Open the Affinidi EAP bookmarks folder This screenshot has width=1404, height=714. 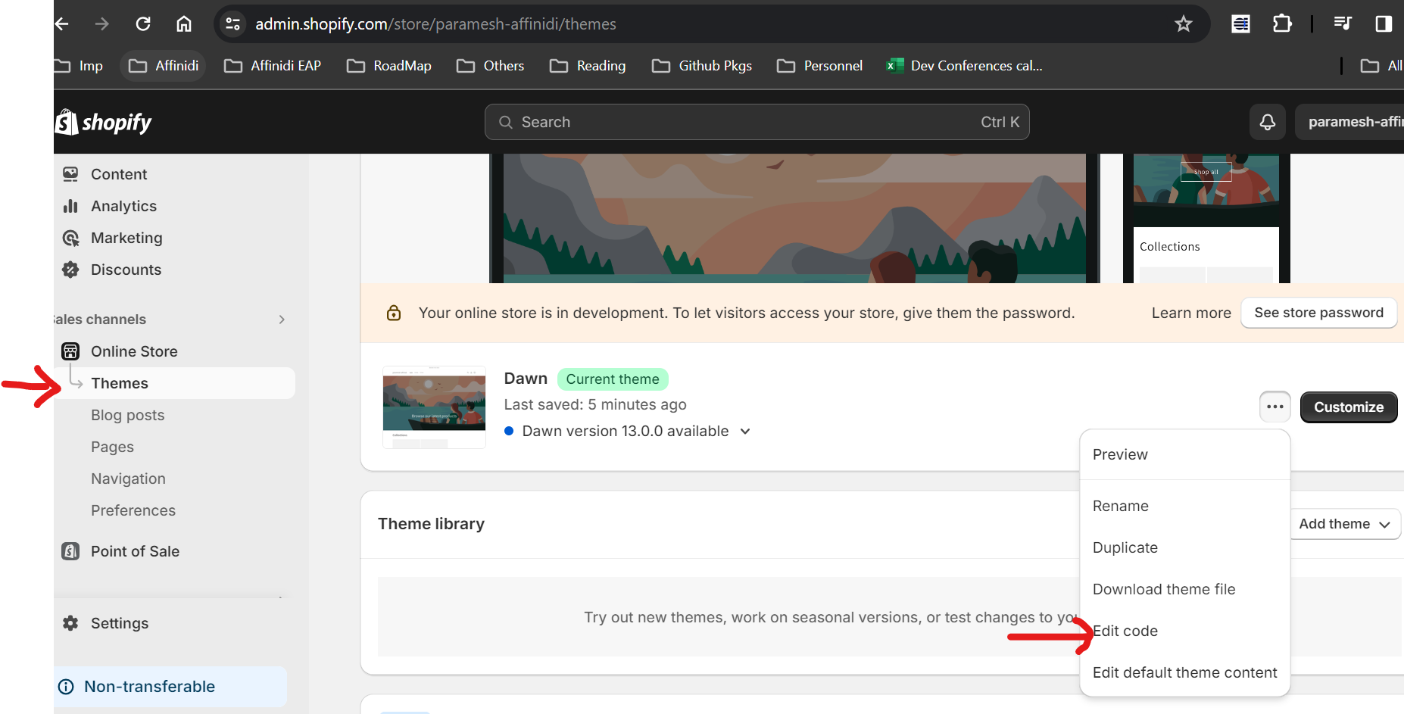(x=273, y=66)
